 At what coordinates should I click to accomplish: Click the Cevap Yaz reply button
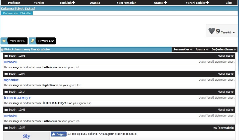pos(42,41)
